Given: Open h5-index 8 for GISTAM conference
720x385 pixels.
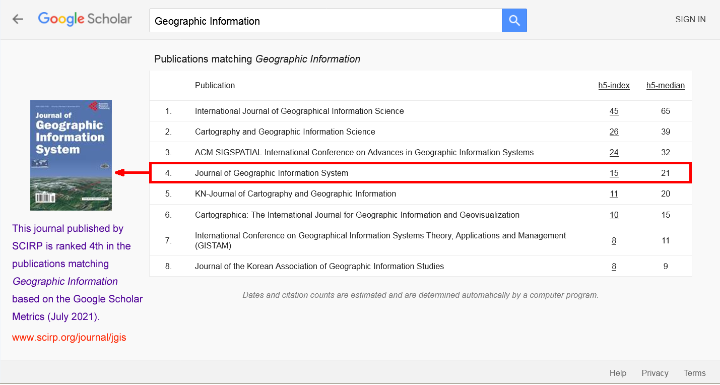Looking at the screenshot, I should pos(614,240).
